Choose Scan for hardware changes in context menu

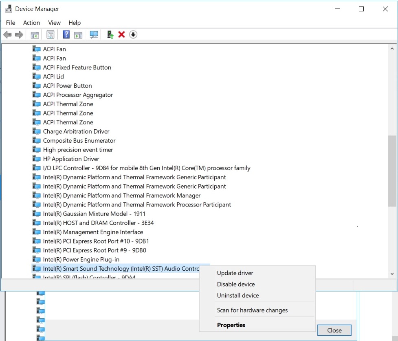point(257,310)
